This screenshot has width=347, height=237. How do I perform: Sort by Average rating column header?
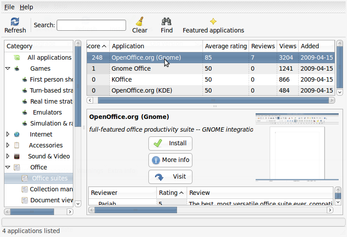point(226,46)
